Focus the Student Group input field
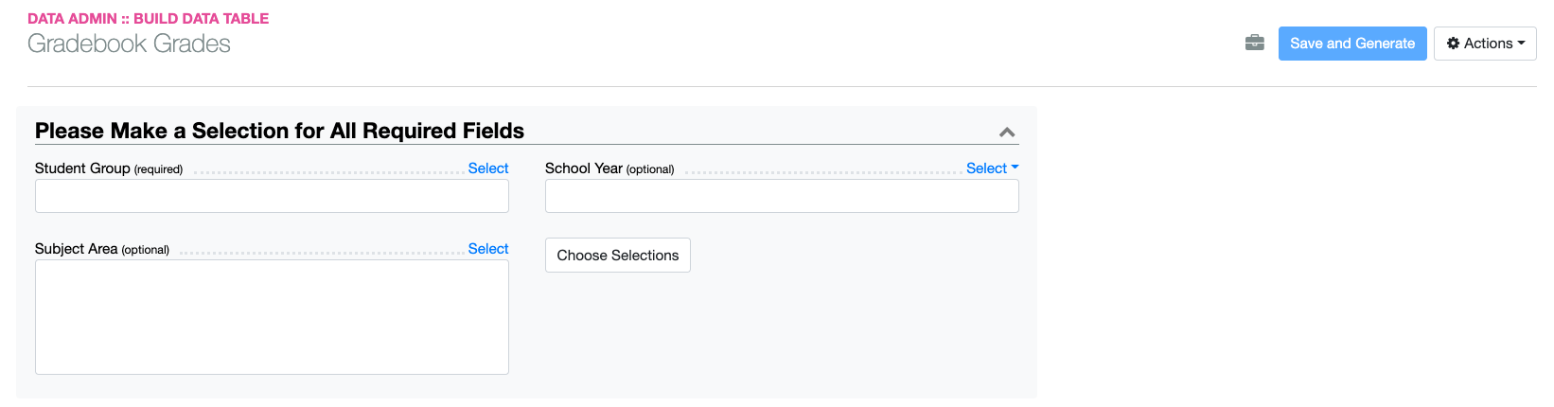Screen dimensions: 1554x407 click(x=272, y=196)
